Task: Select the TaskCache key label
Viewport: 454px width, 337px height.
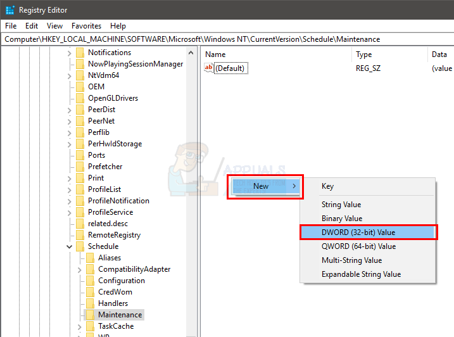Action: (116, 326)
